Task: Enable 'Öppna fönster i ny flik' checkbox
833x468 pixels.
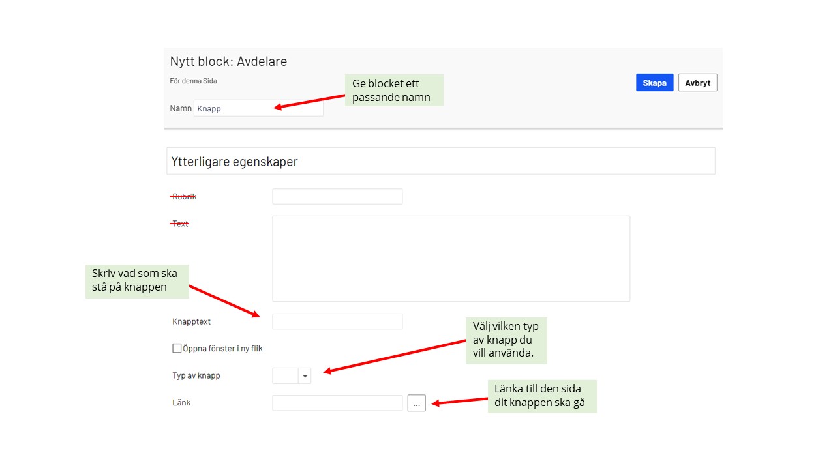Action: [x=177, y=349]
